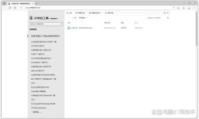Click heading 你是否被以下DLL报错所困扰?

pyautogui.click(x=45, y=36)
